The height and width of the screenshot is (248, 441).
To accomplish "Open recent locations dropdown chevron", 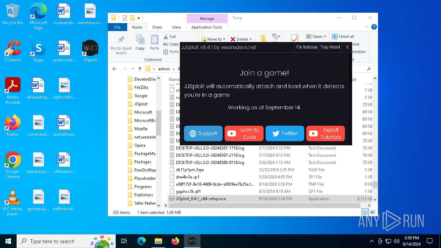I will point(132,69).
